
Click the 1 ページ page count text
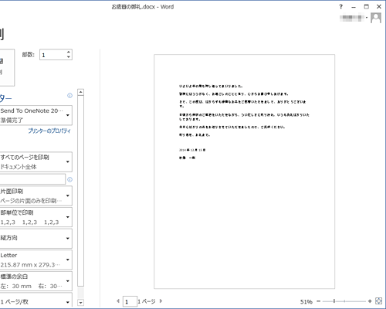[x=147, y=301]
